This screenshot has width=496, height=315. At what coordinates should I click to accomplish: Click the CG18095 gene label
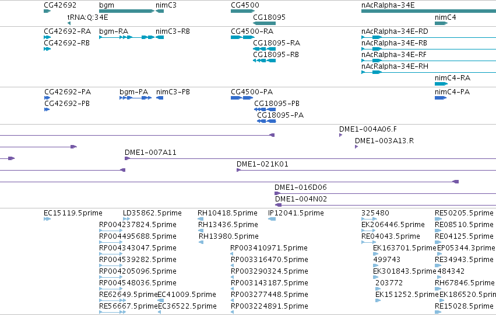[x=269, y=17]
